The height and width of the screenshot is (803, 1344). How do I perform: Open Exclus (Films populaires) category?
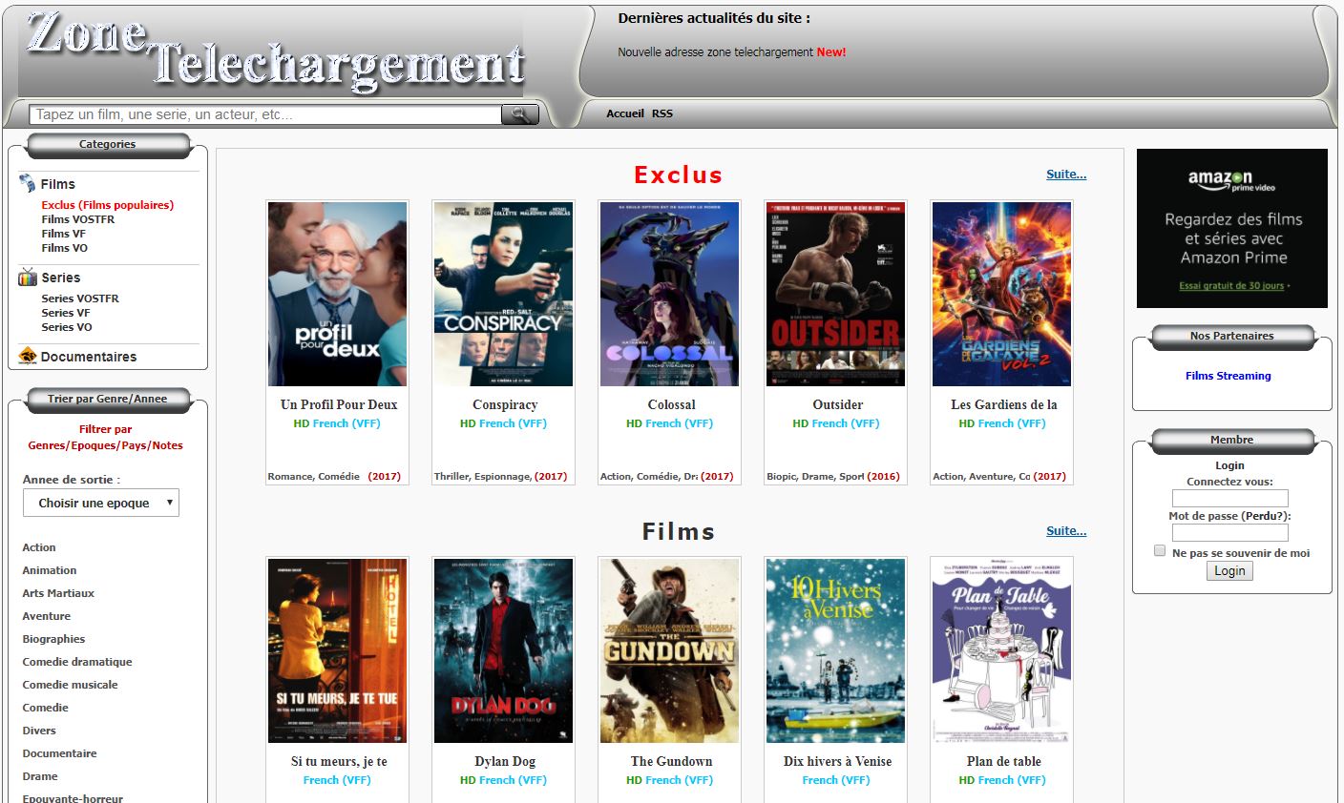[x=108, y=205]
